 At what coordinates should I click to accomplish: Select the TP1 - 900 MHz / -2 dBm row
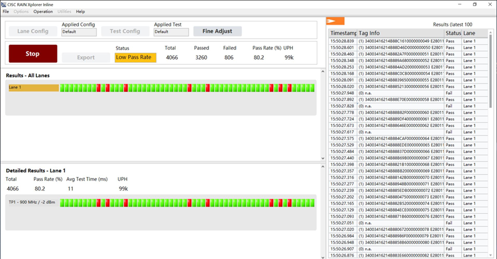(32, 203)
